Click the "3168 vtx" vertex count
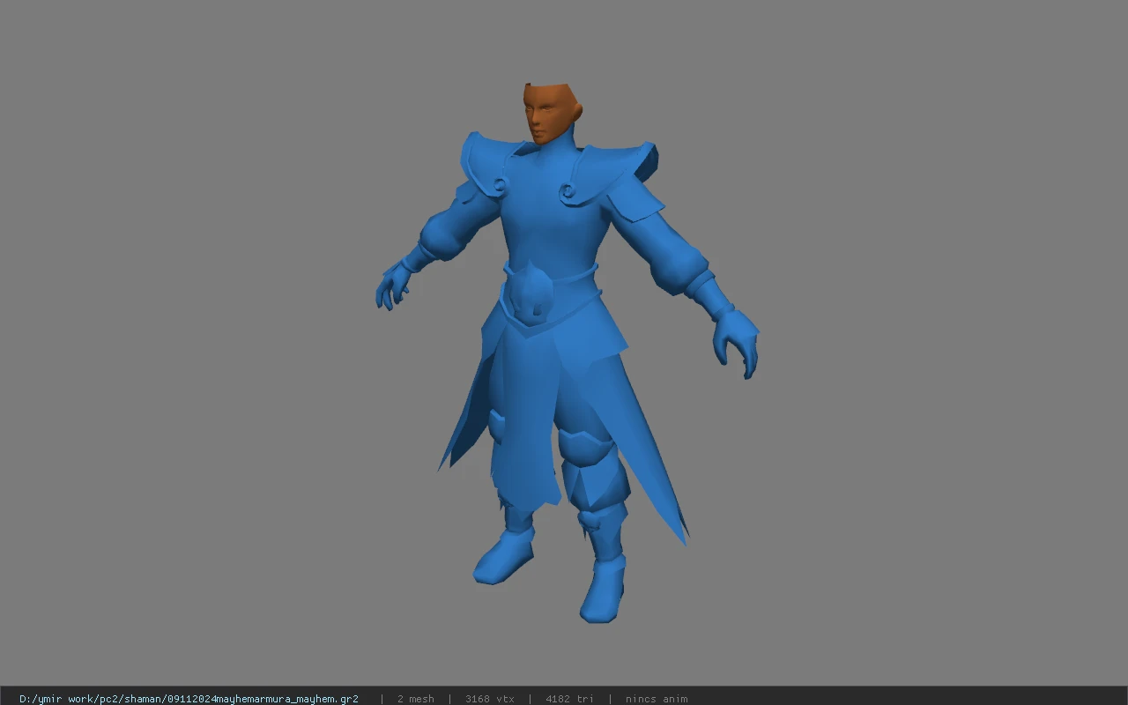This screenshot has height=705, width=1128. coord(490,699)
